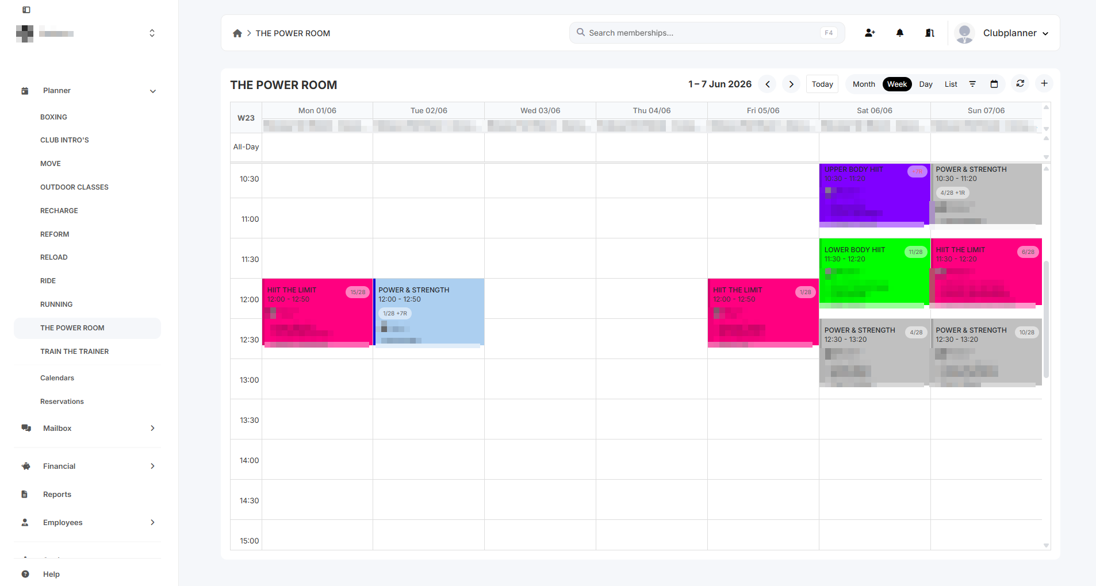Click the Reports document icon
Viewport: 1096px width, 586px height.
click(25, 494)
